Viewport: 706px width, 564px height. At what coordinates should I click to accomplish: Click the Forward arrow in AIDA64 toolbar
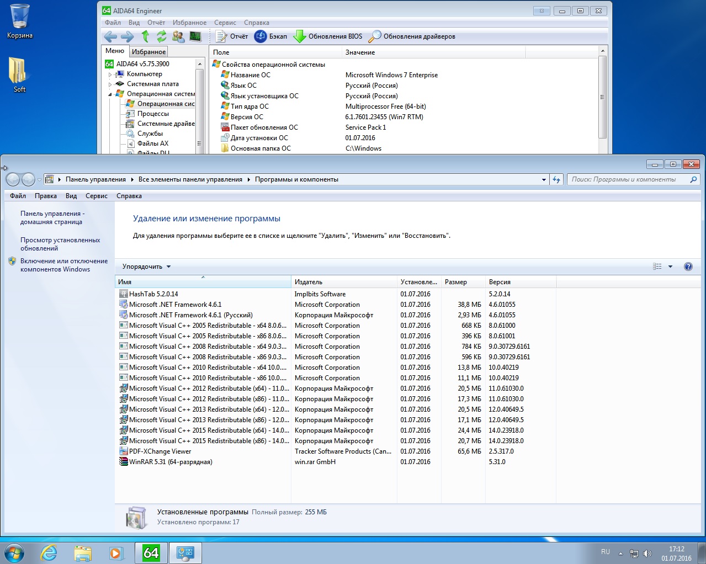[x=127, y=36]
